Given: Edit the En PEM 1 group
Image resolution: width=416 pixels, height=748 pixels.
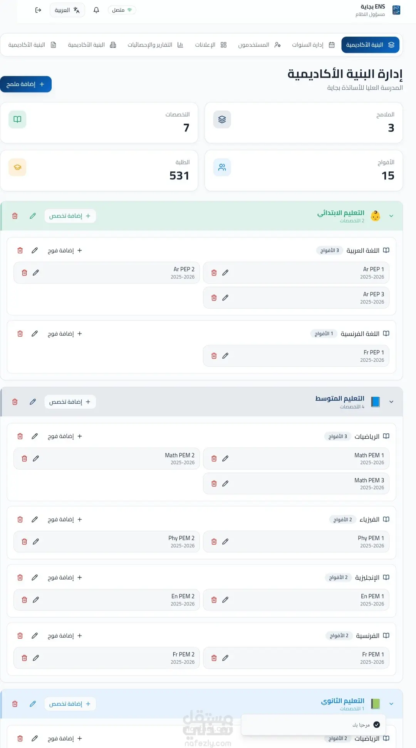Looking at the screenshot, I should [225, 600].
